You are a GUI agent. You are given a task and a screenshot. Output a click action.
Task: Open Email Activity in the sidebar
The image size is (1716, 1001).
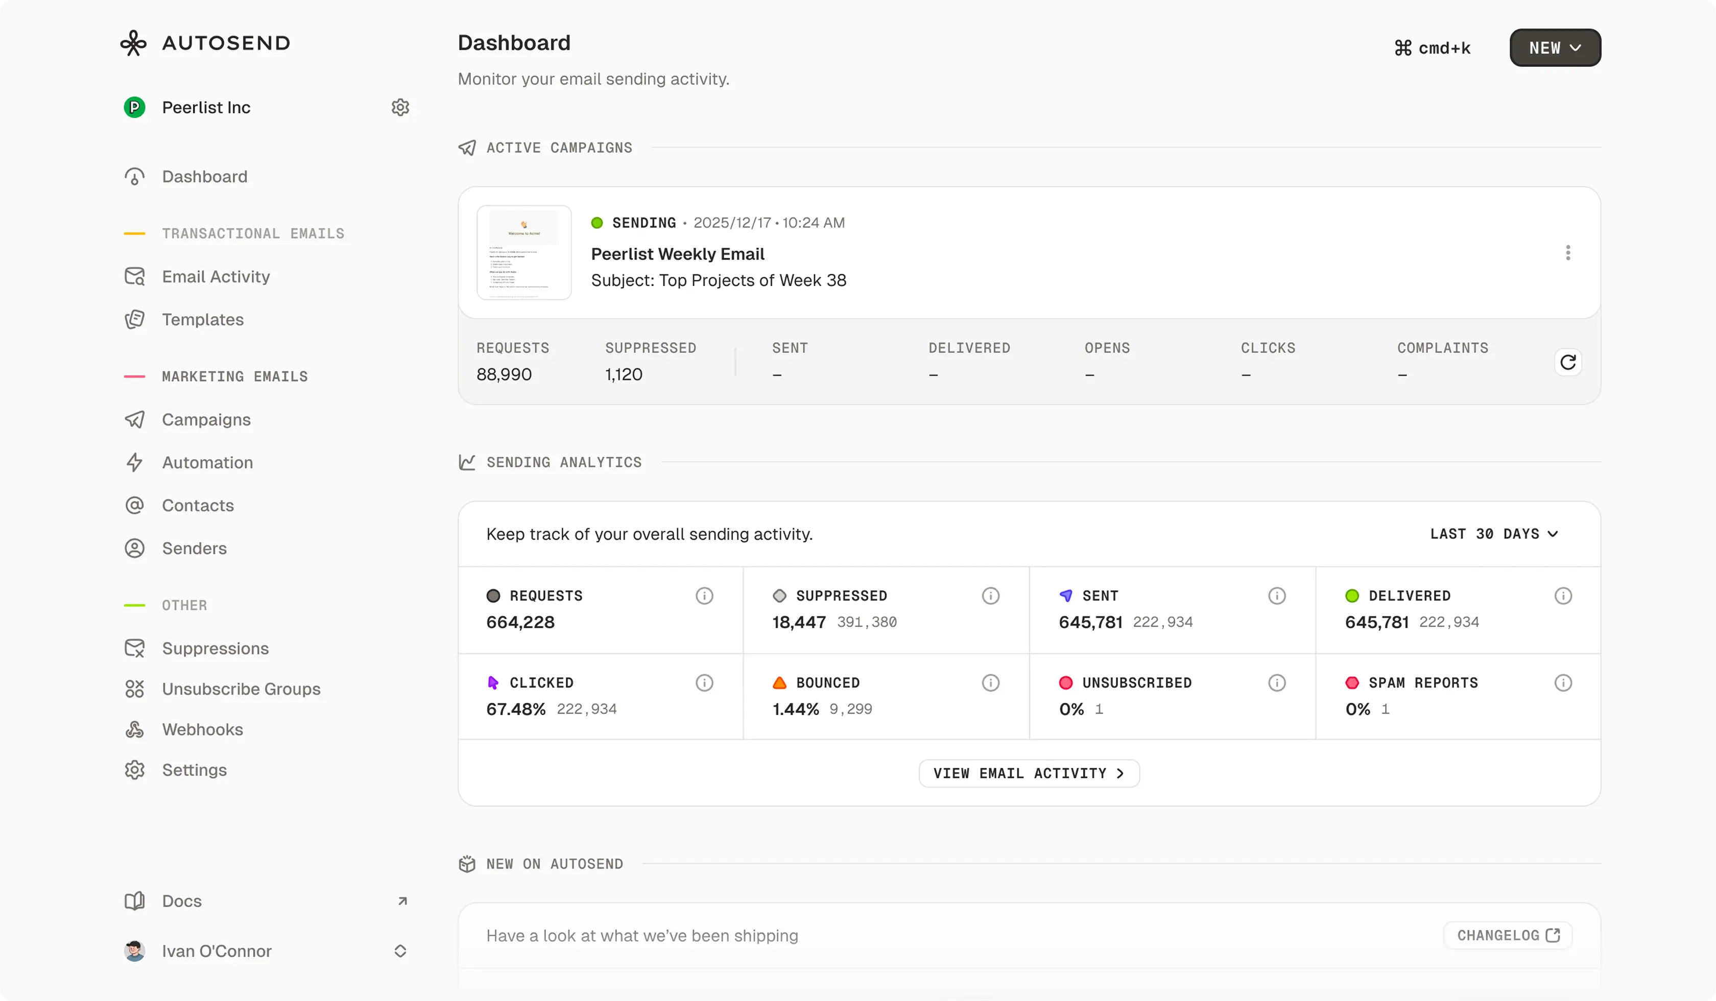[215, 276]
